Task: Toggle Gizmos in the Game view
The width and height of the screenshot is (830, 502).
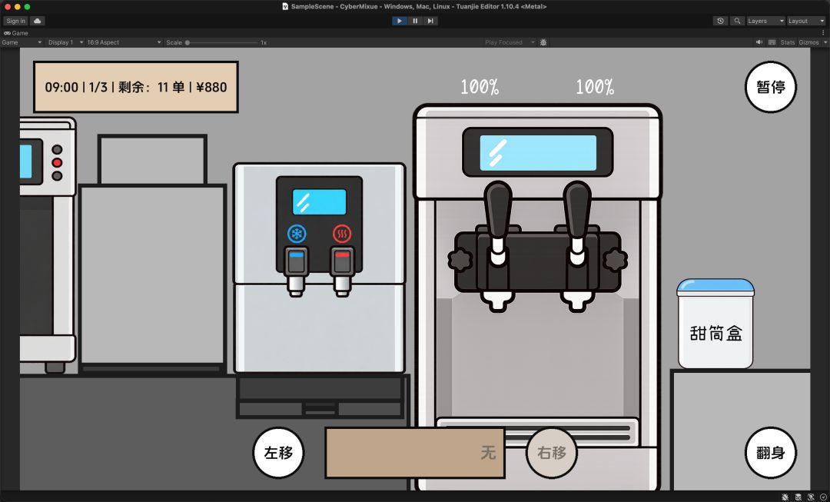Action: (808, 42)
